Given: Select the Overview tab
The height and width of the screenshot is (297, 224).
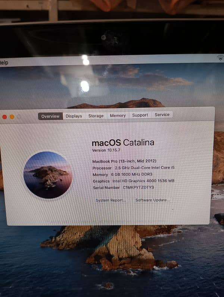Looking at the screenshot, I should pyautogui.click(x=50, y=116).
